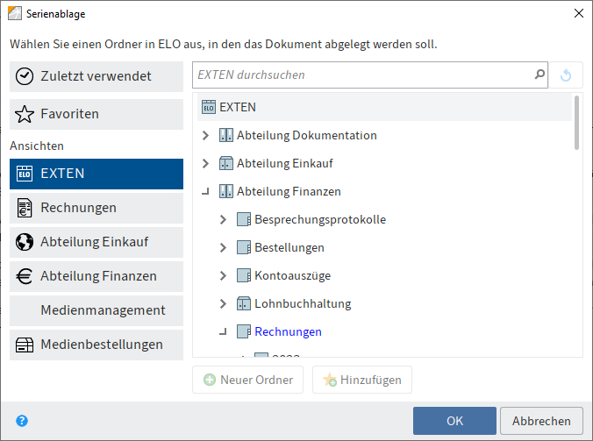This screenshot has width=593, height=441.
Task: Select the Medienmanagement view
Action: [96, 310]
